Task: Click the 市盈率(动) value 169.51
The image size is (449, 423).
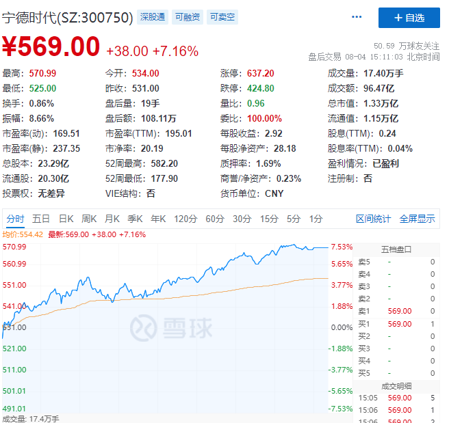Action: [x=66, y=133]
